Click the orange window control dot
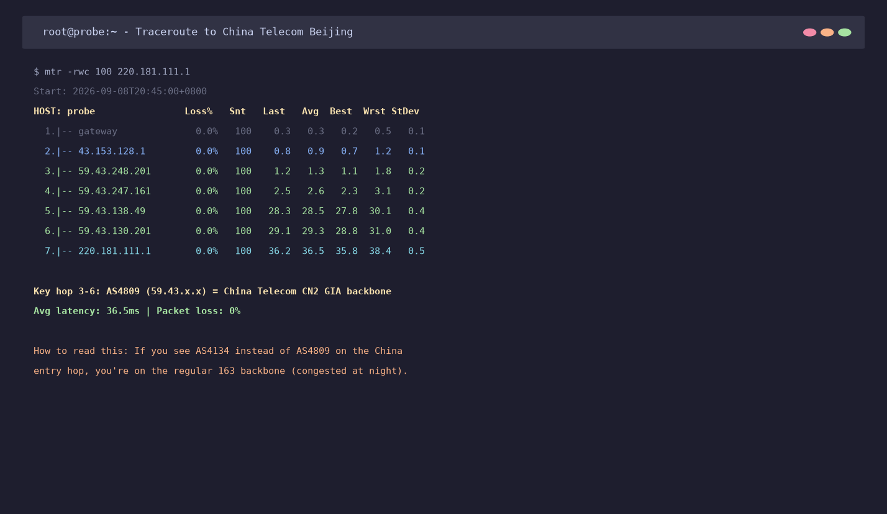 pyautogui.click(x=827, y=32)
